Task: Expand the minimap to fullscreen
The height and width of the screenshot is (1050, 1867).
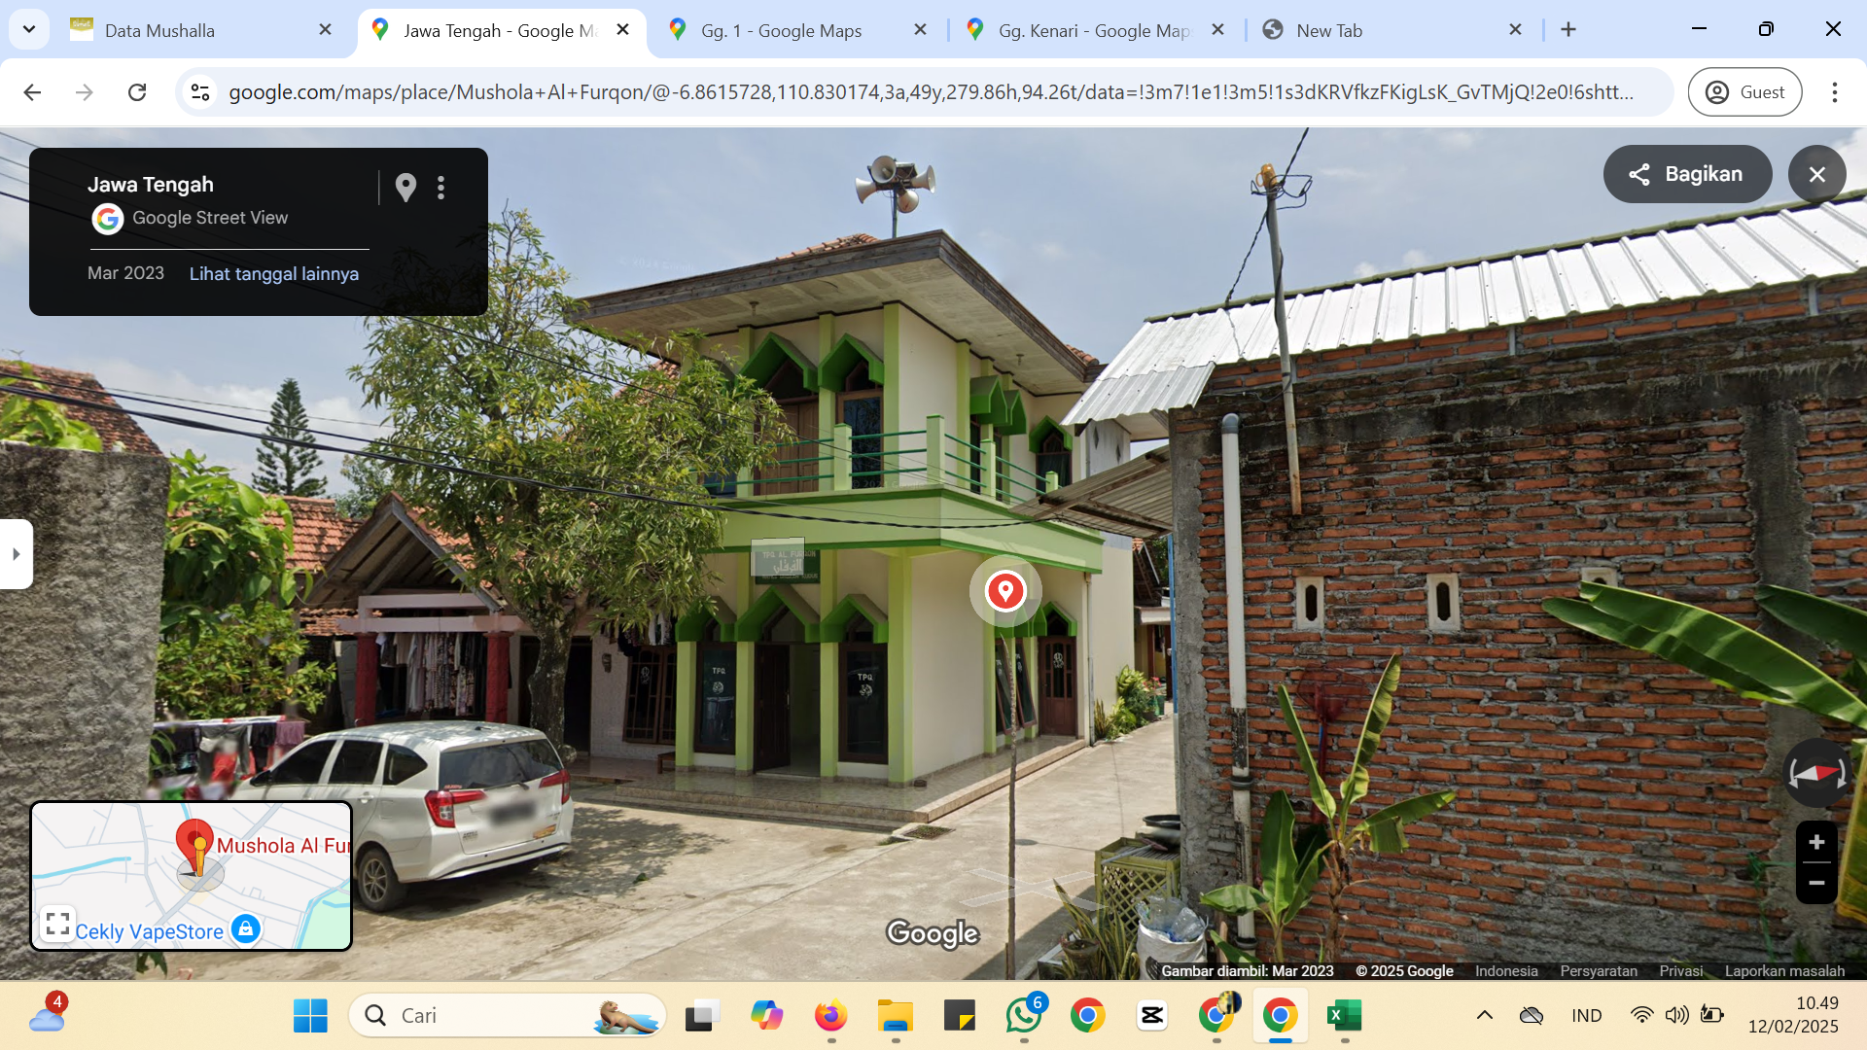Action: click(57, 924)
